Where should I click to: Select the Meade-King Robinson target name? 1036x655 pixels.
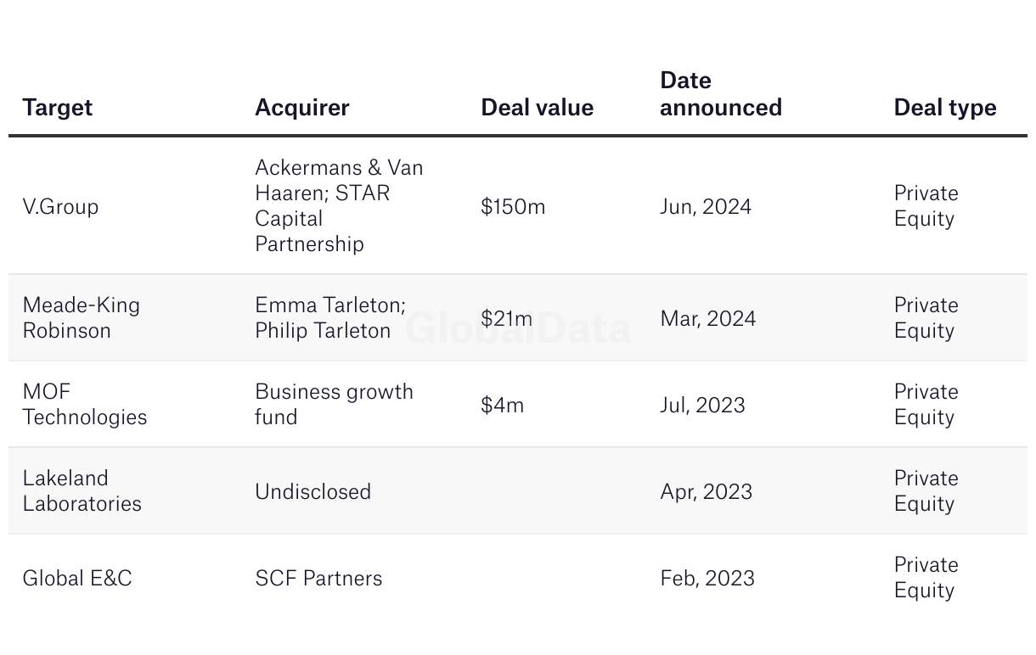[81, 317]
